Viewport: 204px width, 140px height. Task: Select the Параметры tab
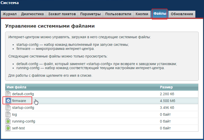click(x=90, y=14)
